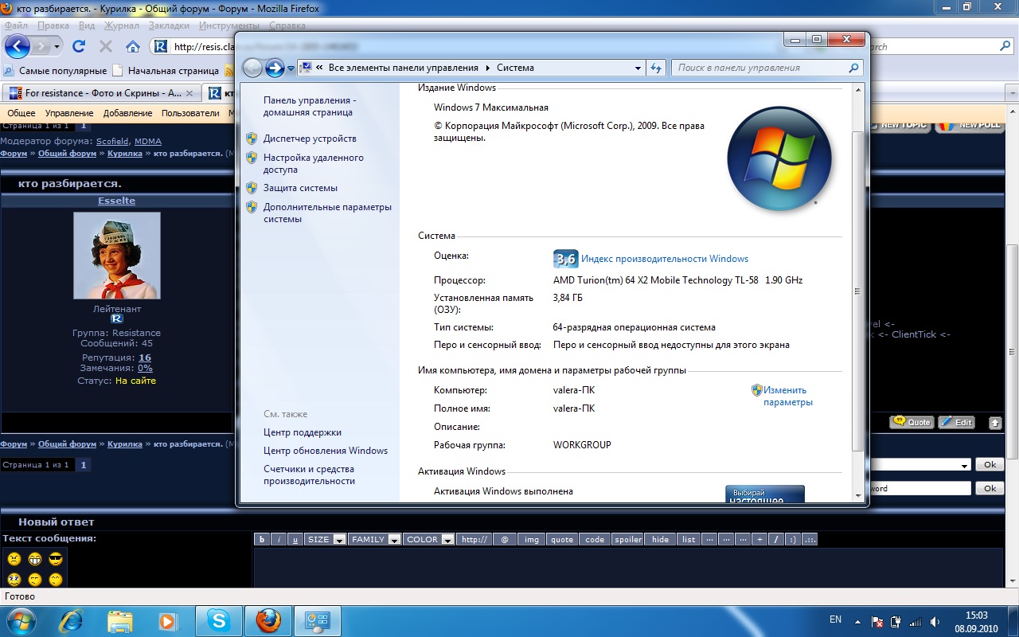Open Firefox's back/forward history dropdown arrow
This screenshot has width=1019, height=637.
pyautogui.click(x=57, y=46)
